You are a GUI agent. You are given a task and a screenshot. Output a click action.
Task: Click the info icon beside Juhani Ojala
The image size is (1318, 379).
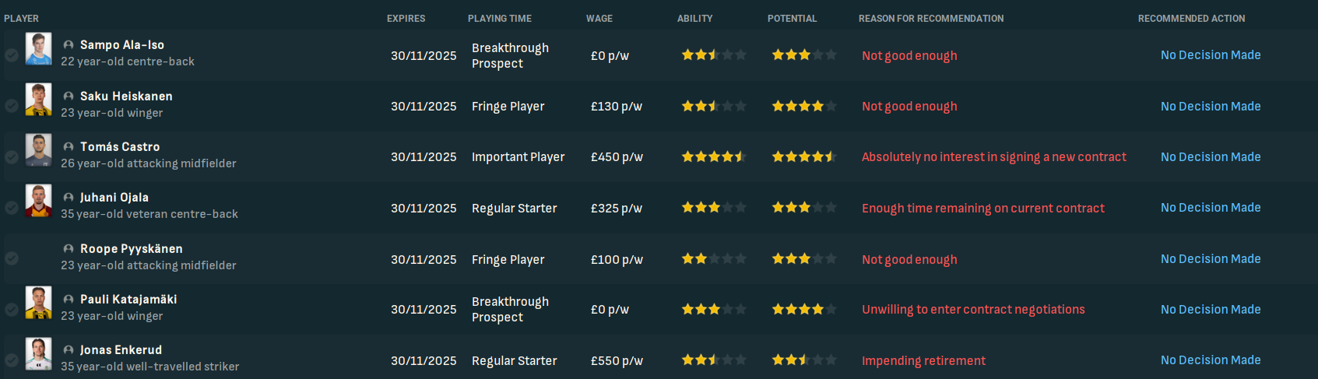pos(69,198)
